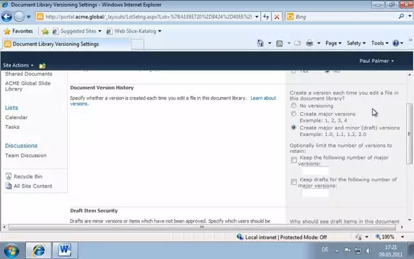
Task: Select Create major and minor versions option
Action: [x=294, y=128]
